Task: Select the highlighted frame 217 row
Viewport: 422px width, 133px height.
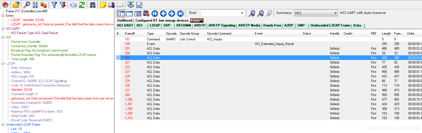Action: [x=269, y=58]
